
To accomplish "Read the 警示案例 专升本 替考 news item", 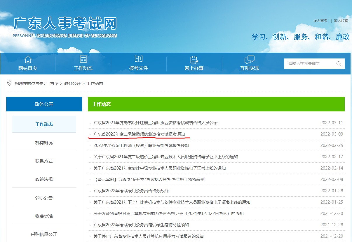I will (x=149, y=179).
